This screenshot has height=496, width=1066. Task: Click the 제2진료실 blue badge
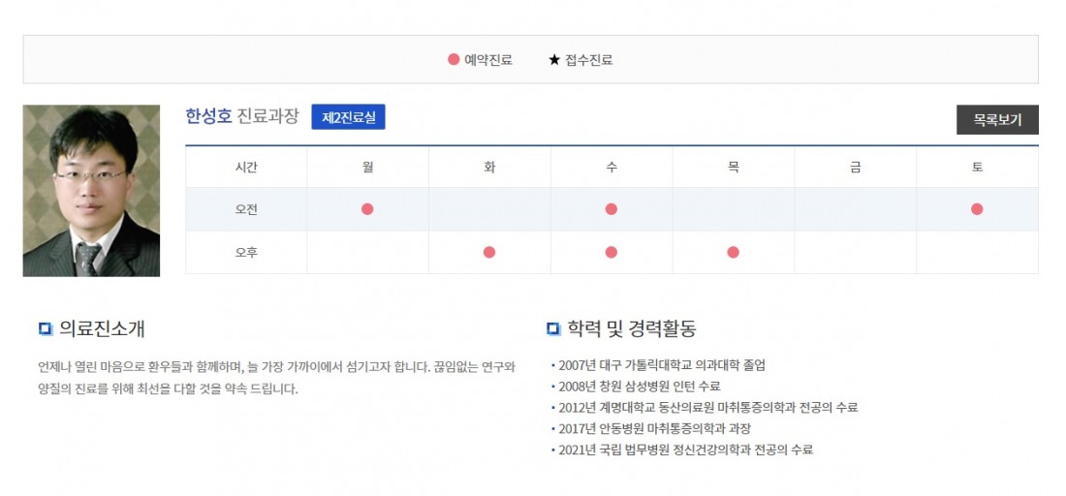(348, 117)
